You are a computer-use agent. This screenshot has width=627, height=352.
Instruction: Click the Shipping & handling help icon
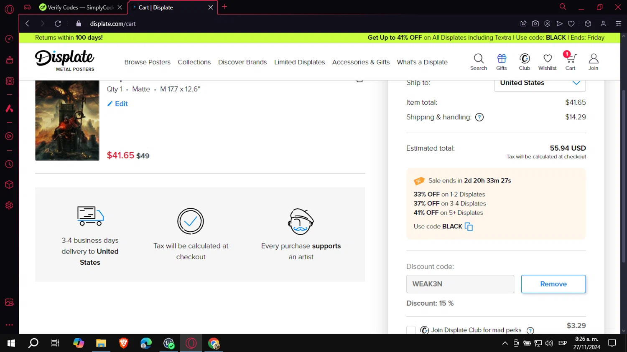(x=479, y=117)
